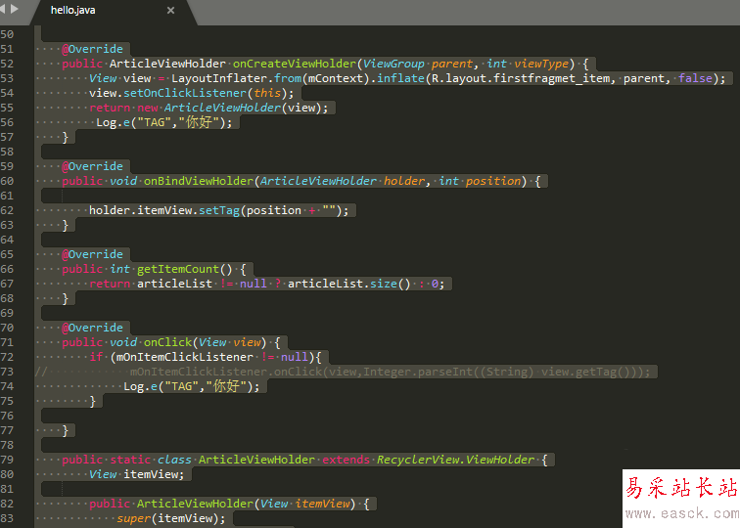Click Log.e call on line 74
Viewport: 740px width, 528px height.
tap(192, 386)
